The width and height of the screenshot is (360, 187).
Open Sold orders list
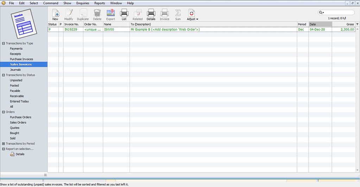coord(13,138)
